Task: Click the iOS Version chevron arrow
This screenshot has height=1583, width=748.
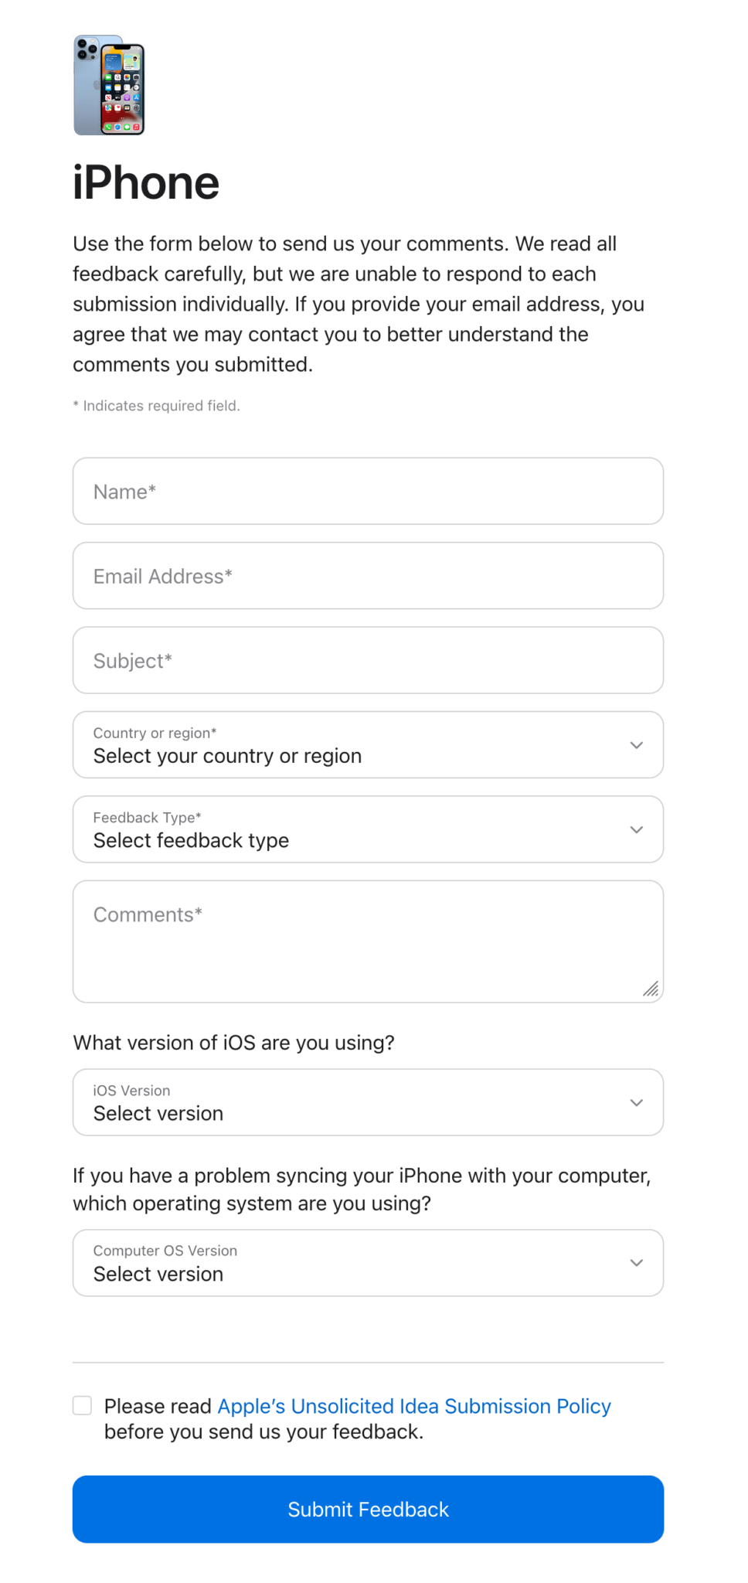Action: tap(636, 1102)
